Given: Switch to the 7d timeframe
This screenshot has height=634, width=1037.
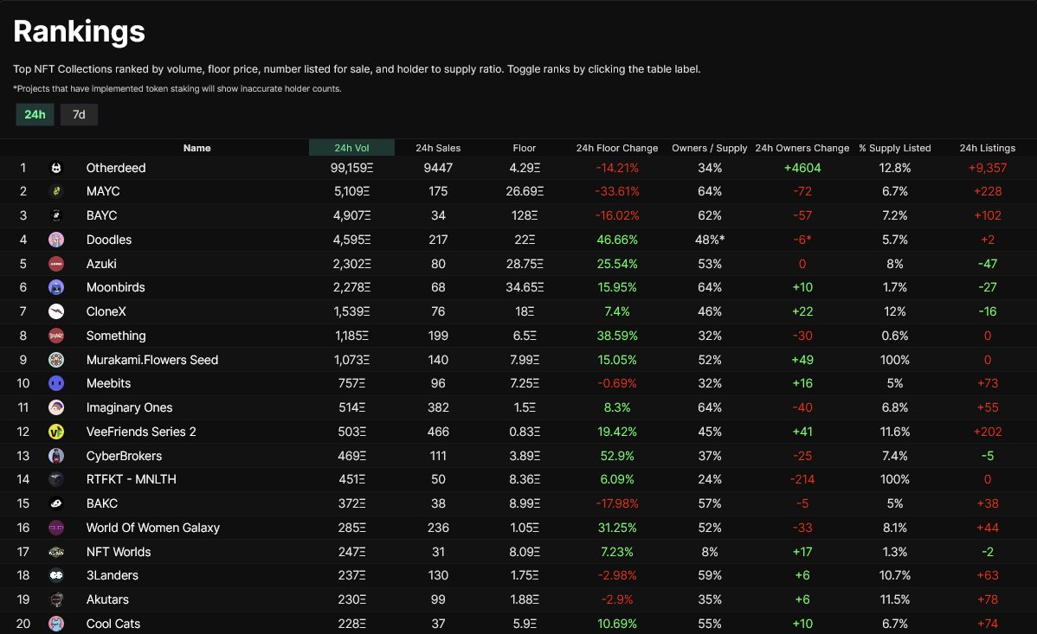Looking at the screenshot, I should (x=79, y=114).
